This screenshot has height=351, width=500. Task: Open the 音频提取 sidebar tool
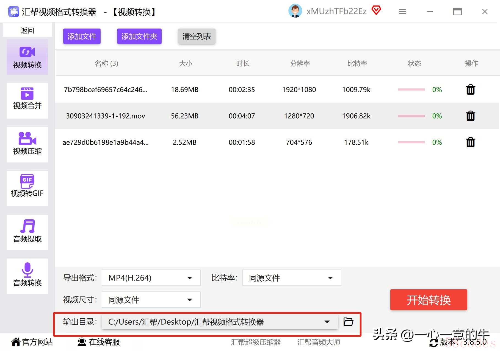tap(27, 232)
